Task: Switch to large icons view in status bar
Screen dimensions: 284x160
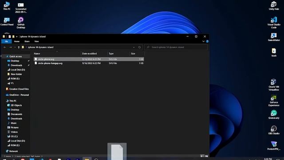Action: point(206,156)
